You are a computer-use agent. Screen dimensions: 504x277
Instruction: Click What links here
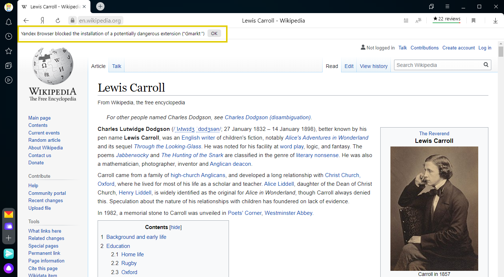click(x=45, y=231)
